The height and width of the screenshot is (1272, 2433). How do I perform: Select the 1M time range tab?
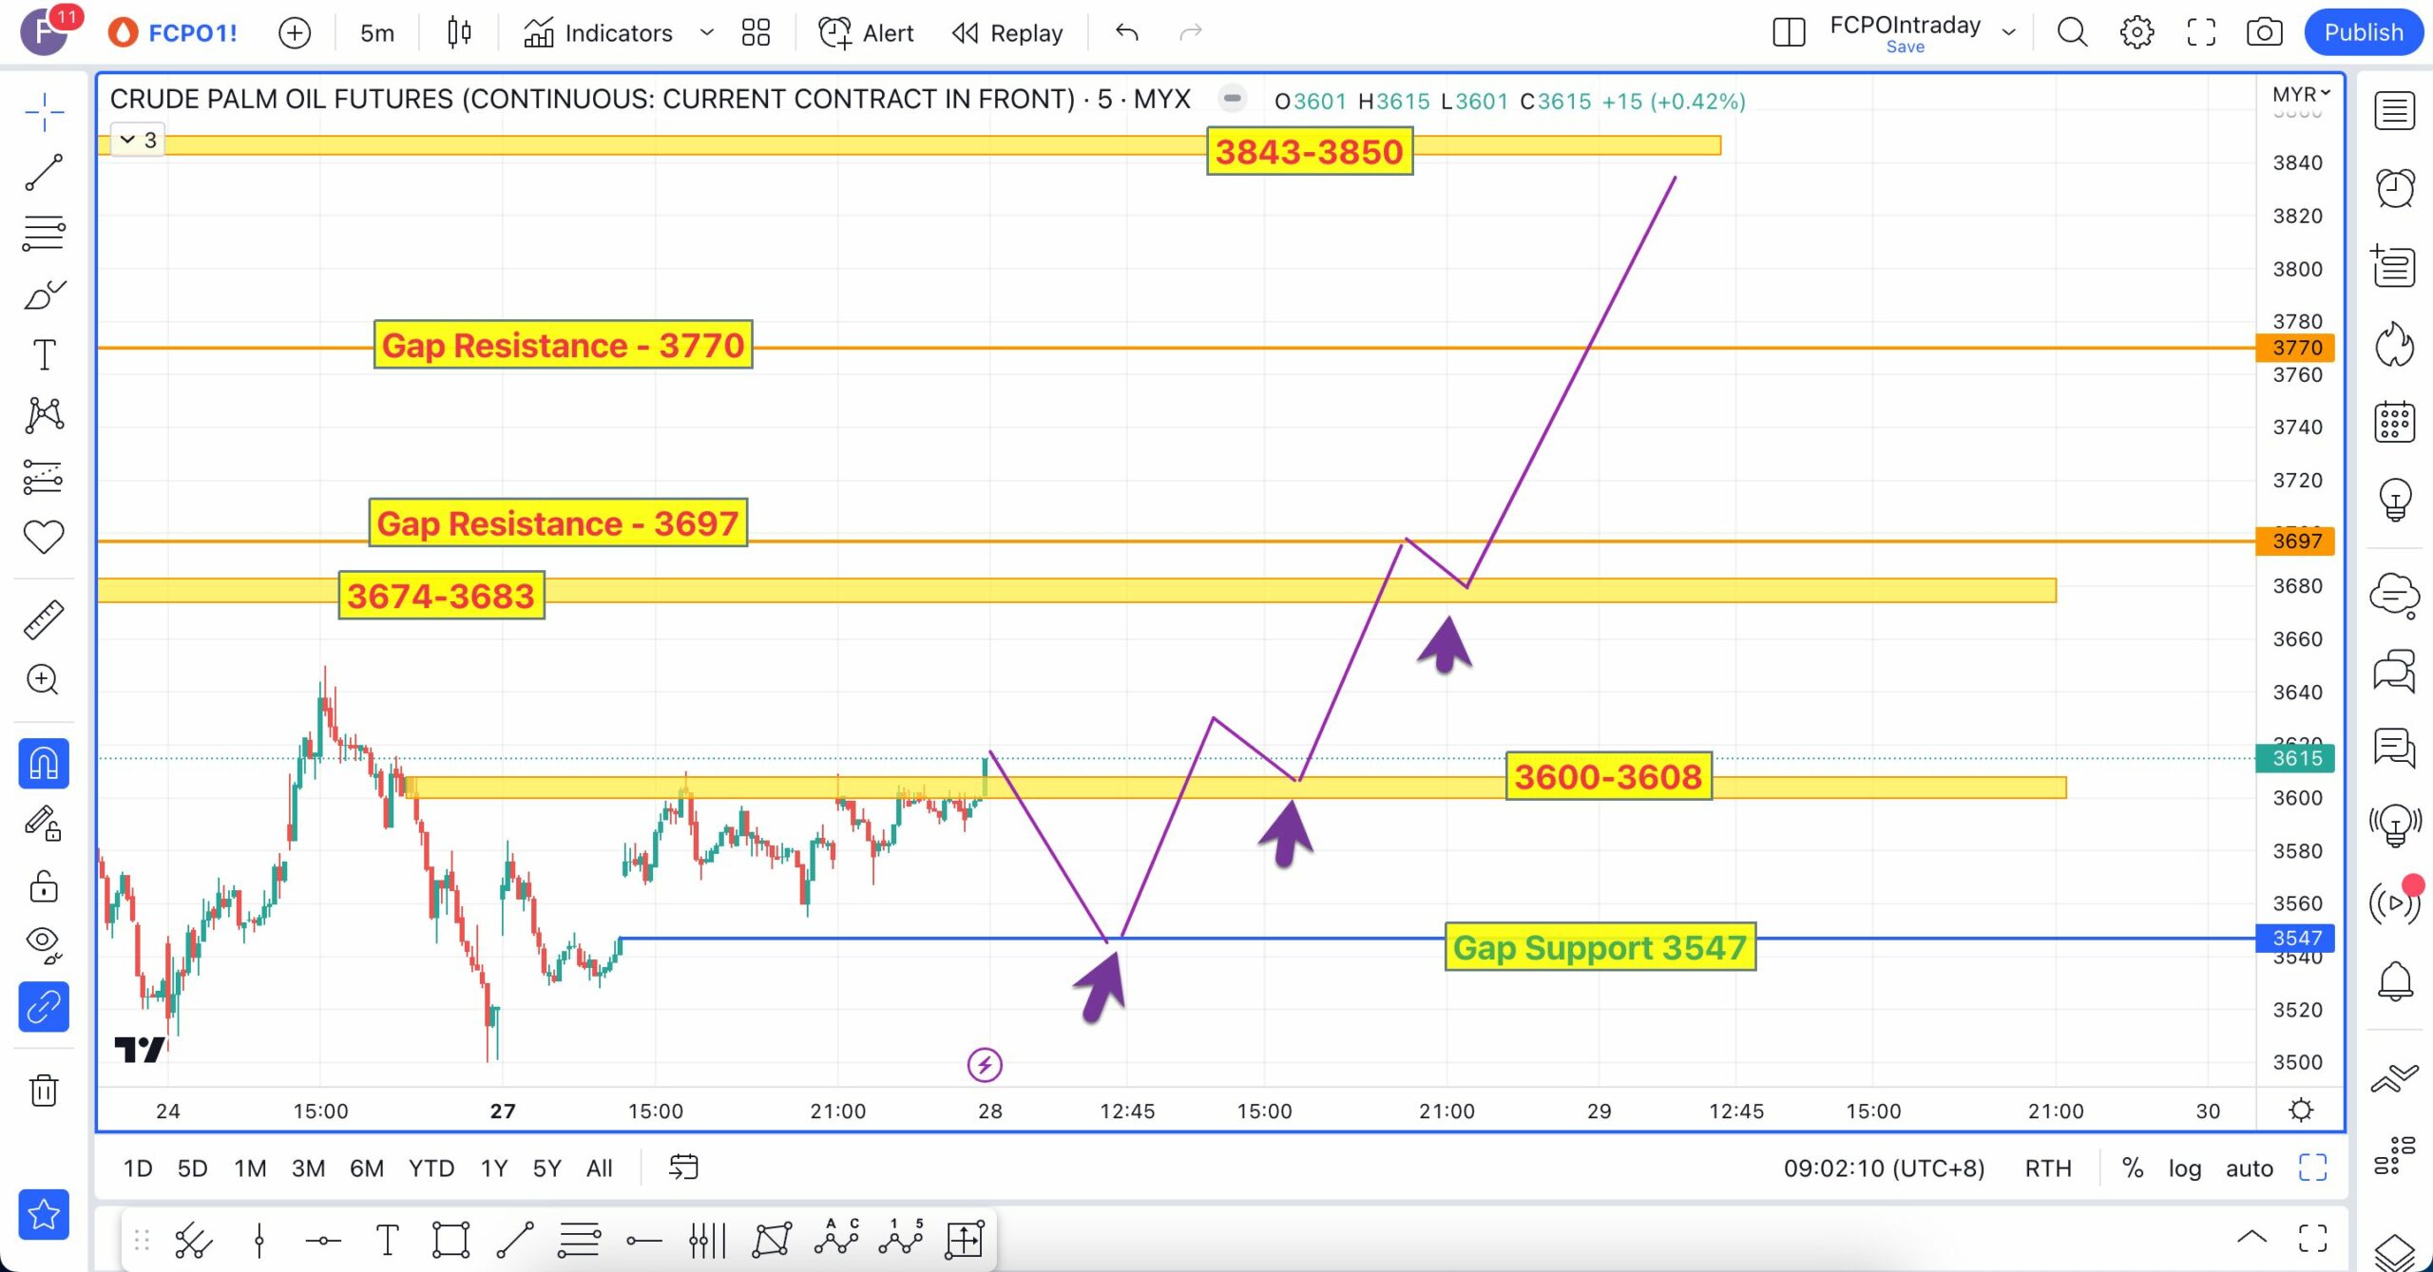pos(250,1168)
